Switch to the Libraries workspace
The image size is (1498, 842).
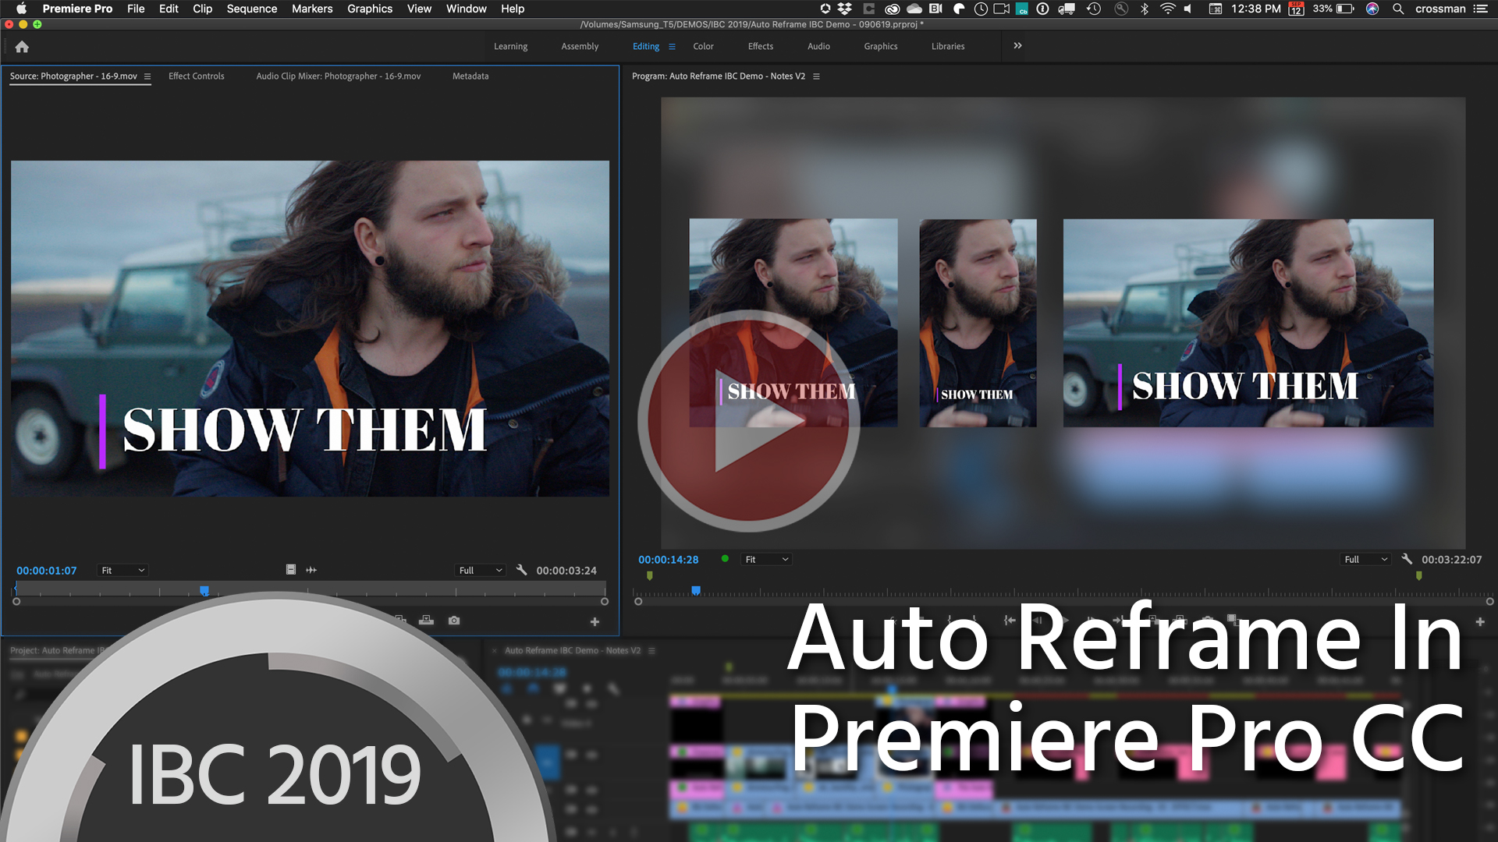(x=948, y=47)
